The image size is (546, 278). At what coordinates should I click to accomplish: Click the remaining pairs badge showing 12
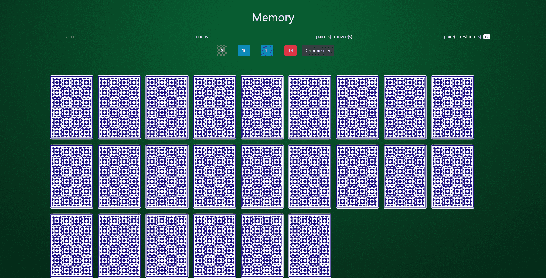(486, 37)
